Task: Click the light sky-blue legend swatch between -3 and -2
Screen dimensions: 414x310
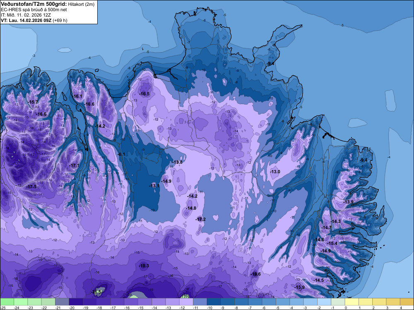Action: tap(310, 302)
